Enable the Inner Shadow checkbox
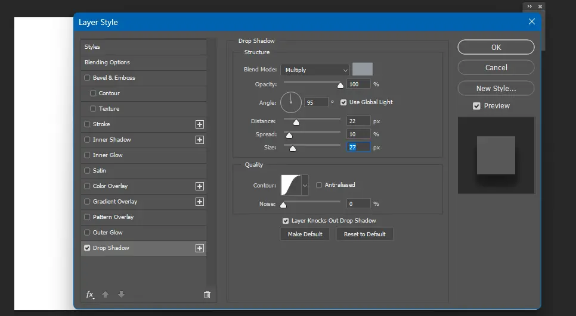Screen dimensions: 576x316 click(87, 139)
